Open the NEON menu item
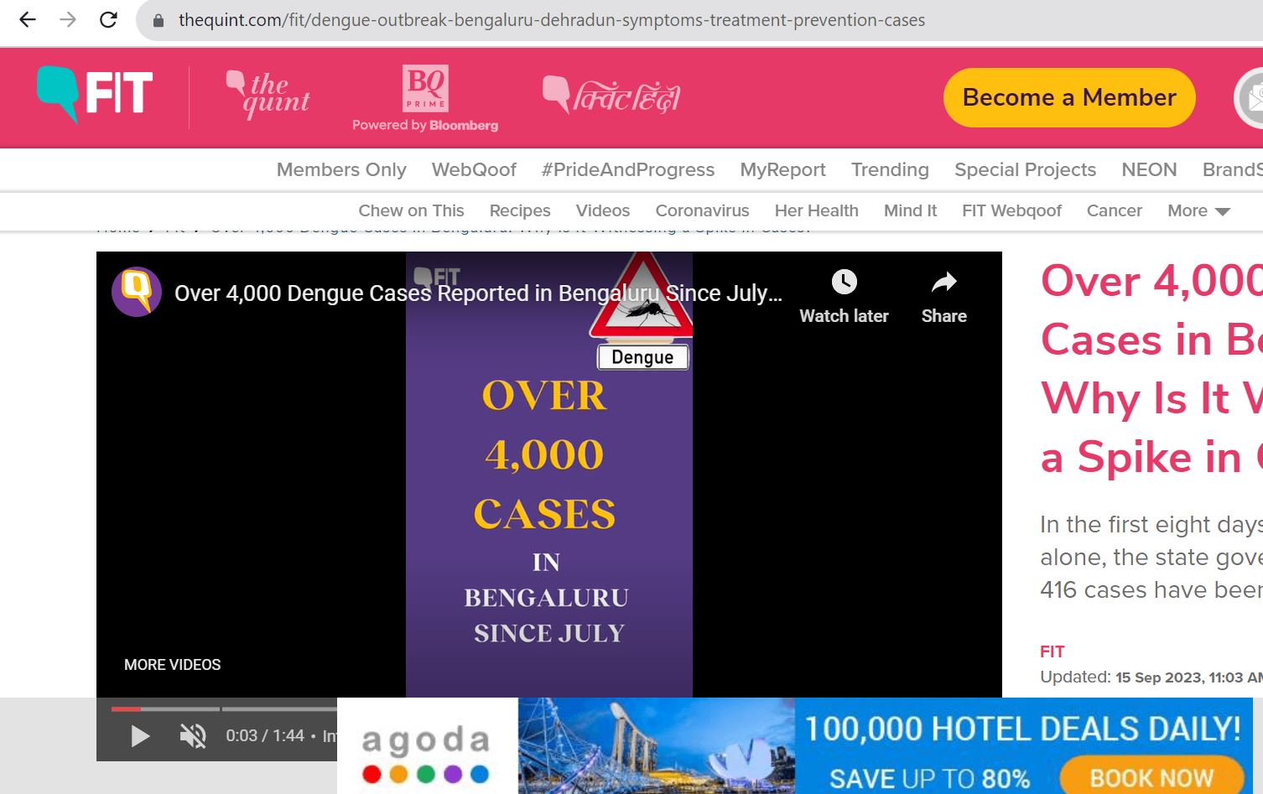The image size is (1263, 794). pos(1149,169)
